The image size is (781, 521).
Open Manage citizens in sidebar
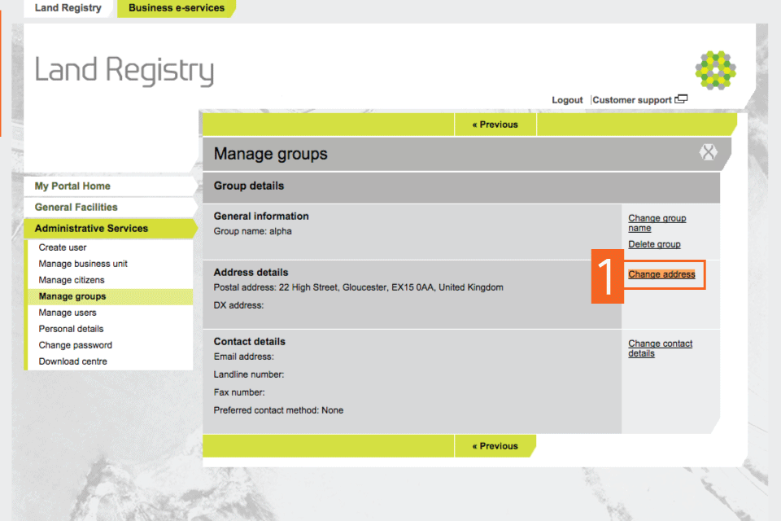72,280
